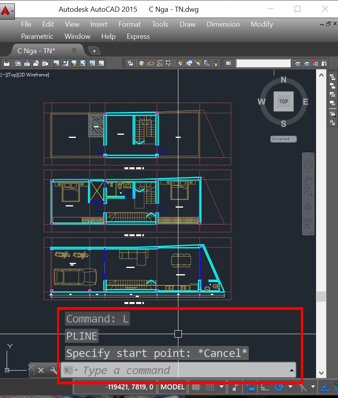
Task: Close the C Nga - TN* drawing tab
Action: click(x=74, y=50)
